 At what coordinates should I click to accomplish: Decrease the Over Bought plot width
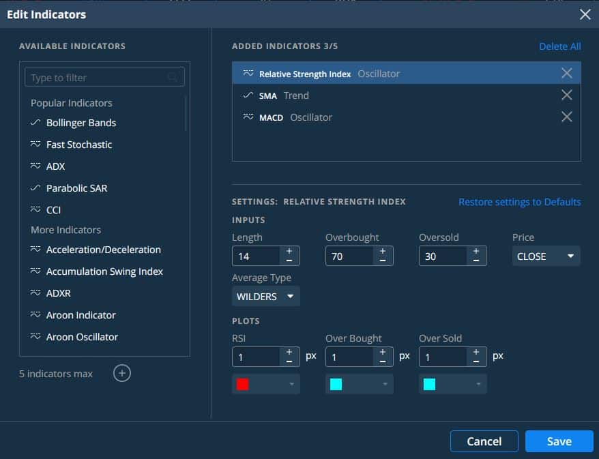pos(383,361)
